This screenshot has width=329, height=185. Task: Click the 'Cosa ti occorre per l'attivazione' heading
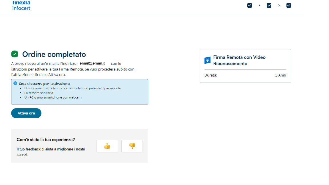coord(45,83)
